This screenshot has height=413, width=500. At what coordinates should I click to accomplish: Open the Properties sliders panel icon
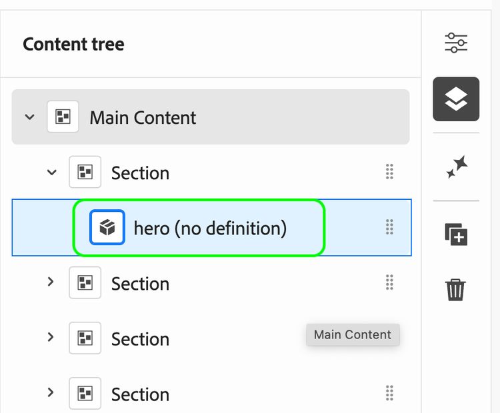pos(456,43)
